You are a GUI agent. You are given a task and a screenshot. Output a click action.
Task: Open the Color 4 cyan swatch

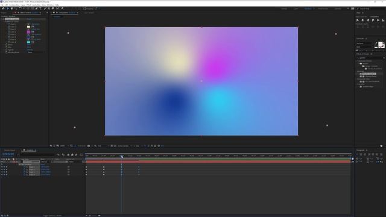[x=28, y=42]
